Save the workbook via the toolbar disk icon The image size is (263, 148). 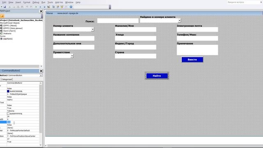point(5,7)
